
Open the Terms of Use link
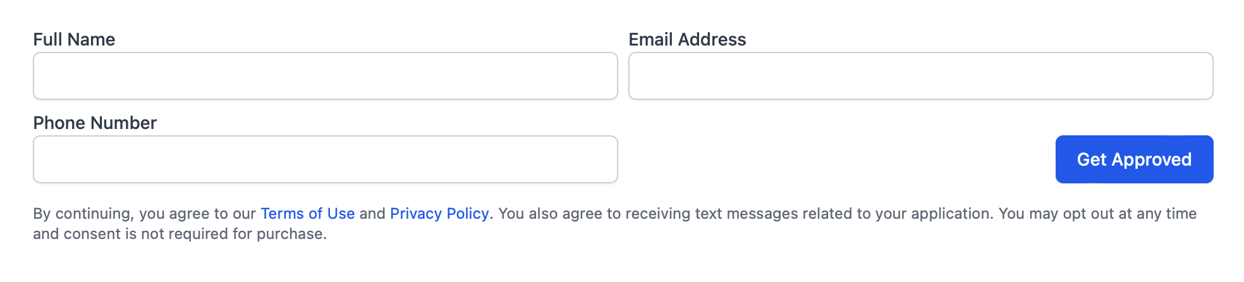point(307,214)
